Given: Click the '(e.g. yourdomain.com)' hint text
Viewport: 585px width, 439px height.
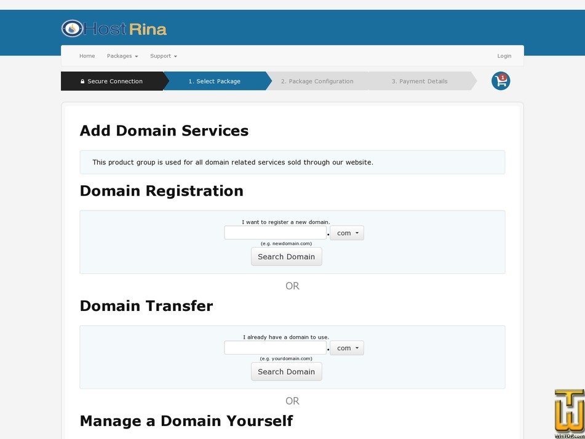Looking at the screenshot, I should pos(286,358).
